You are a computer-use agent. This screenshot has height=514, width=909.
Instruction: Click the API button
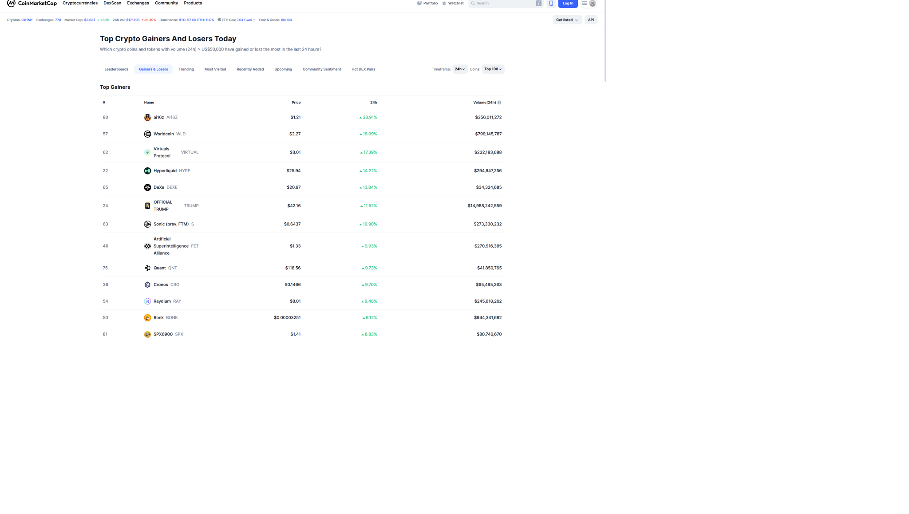[591, 20]
